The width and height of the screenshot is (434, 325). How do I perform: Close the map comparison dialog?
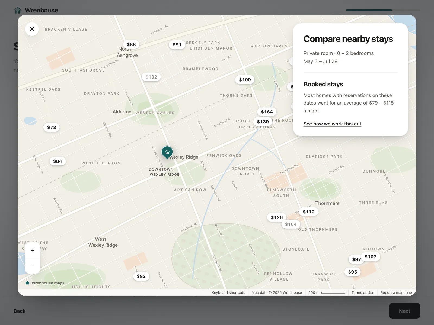pos(32,29)
